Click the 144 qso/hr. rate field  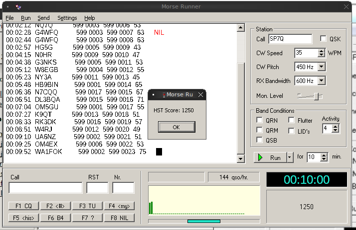[234, 177]
